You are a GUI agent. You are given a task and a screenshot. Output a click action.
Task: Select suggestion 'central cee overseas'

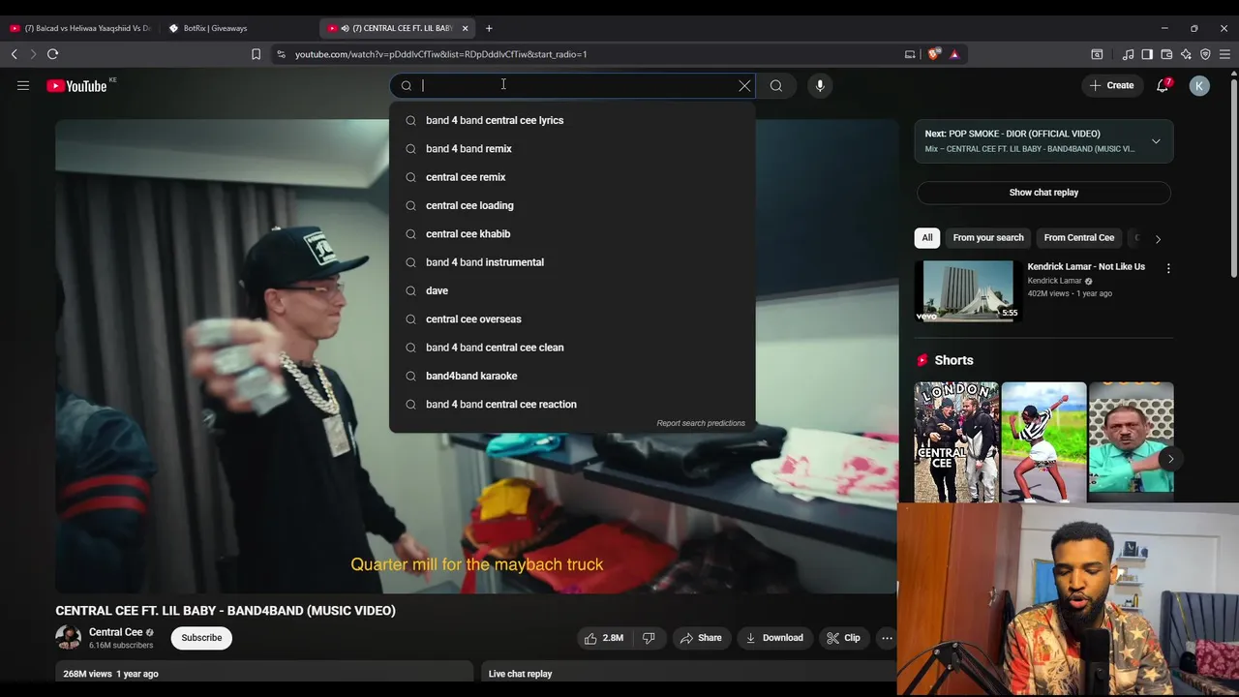coord(572,319)
